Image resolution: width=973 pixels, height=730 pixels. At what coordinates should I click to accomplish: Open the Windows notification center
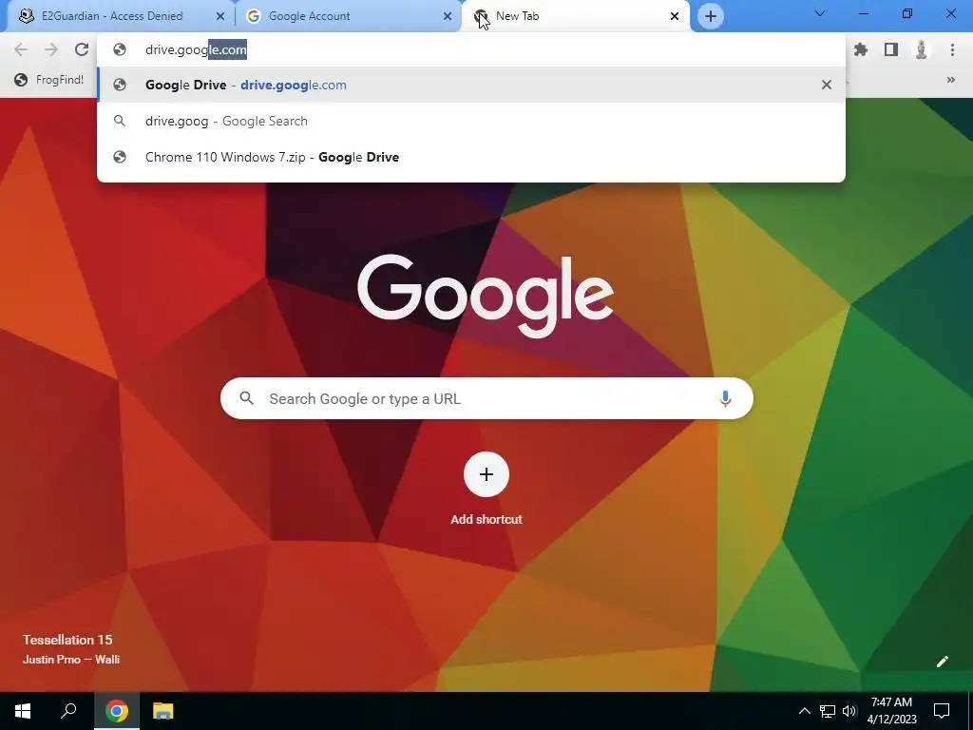pyautogui.click(x=942, y=711)
